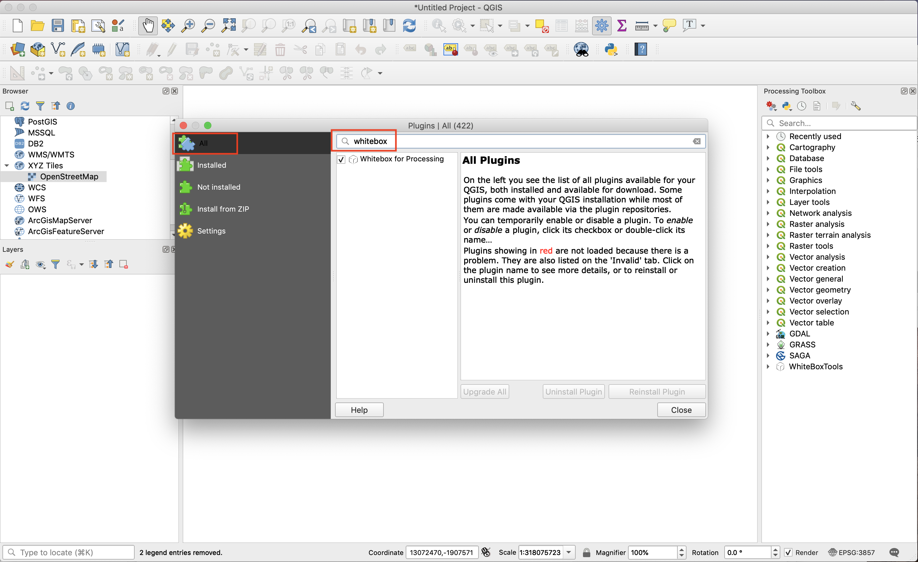Select the Zoom Out magnifier tool
Image resolution: width=918 pixels, height=562 pixels.
click(x=208, y=26)
